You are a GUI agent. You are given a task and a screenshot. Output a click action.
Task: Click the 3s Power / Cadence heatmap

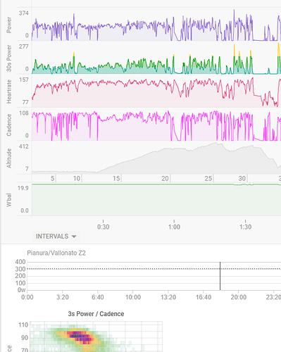[96, 337]
